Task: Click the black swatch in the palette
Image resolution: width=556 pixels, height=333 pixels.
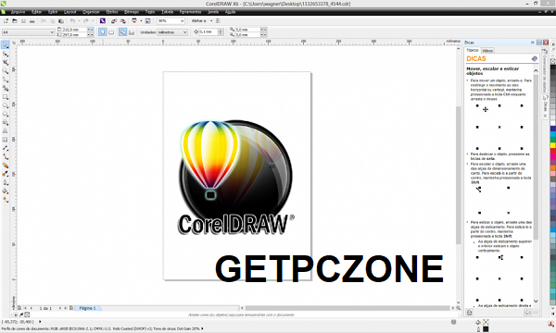Action: [553, 68]
